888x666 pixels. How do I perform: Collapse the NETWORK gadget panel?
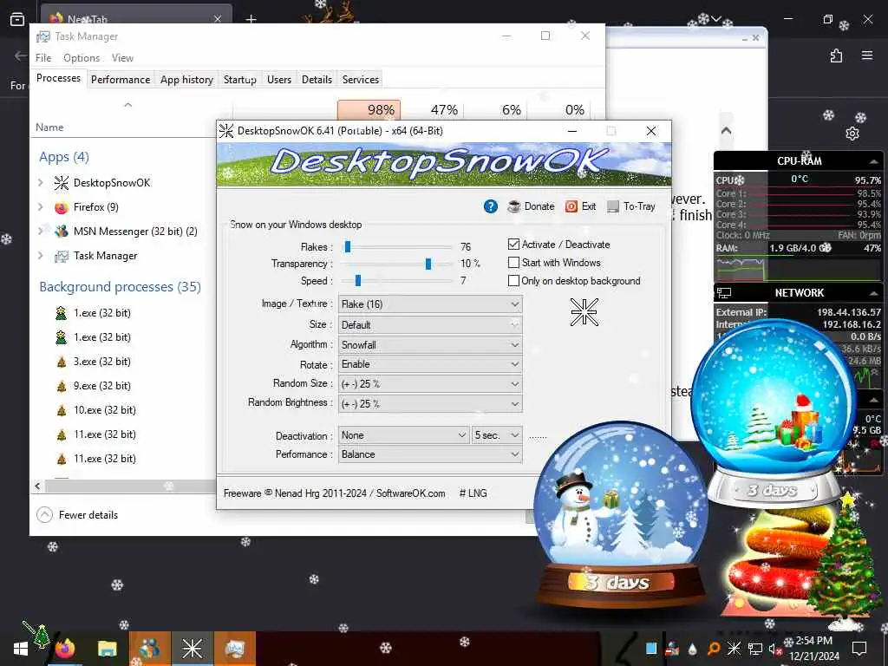(x=873, y=293)
